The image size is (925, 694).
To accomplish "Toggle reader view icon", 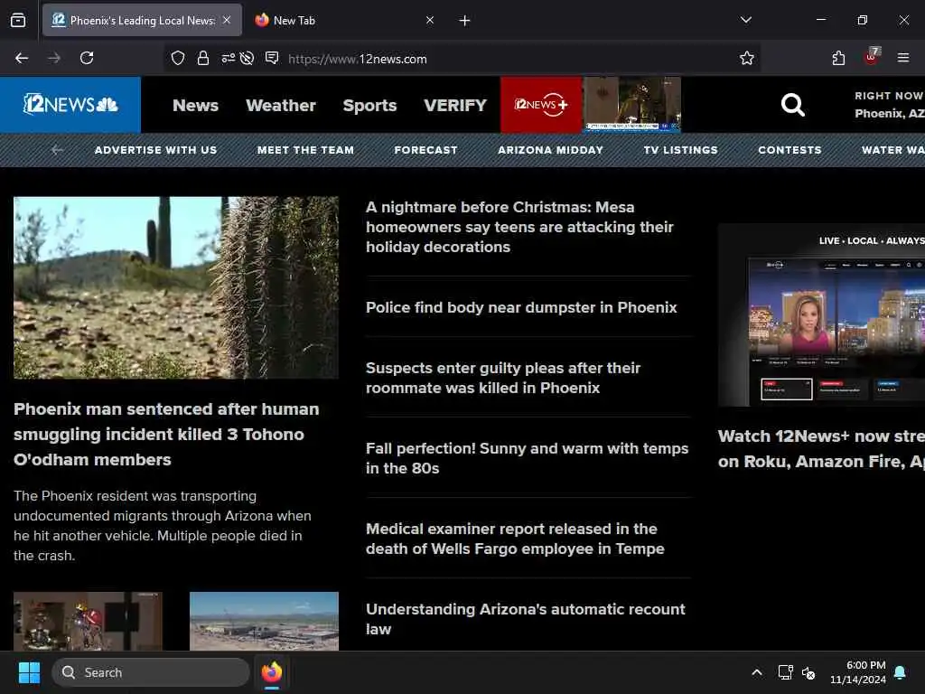I will coord(272,57).
